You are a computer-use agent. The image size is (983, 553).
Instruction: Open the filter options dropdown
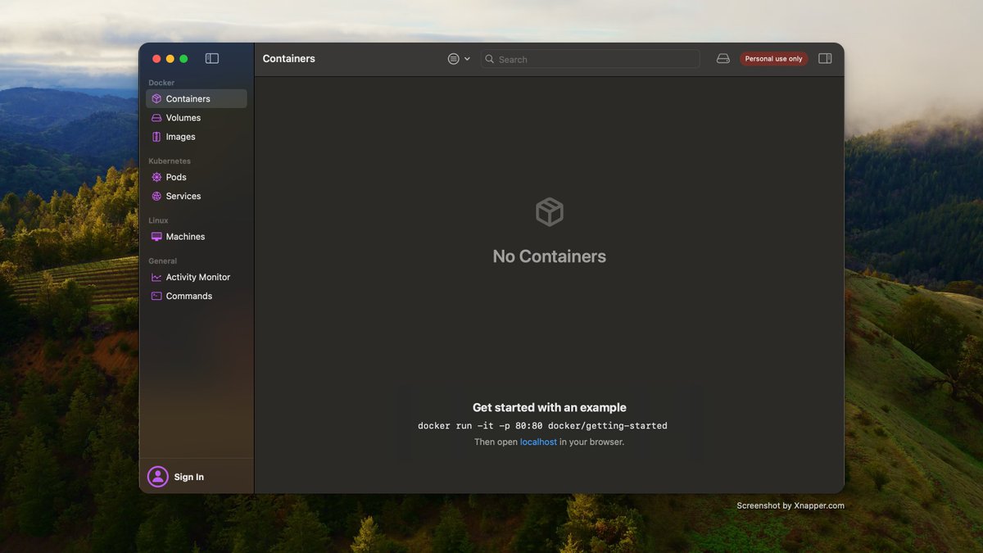point(459,59)
